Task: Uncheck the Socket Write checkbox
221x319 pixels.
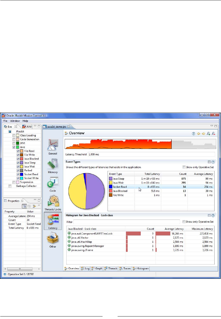Action: point(18,178)
